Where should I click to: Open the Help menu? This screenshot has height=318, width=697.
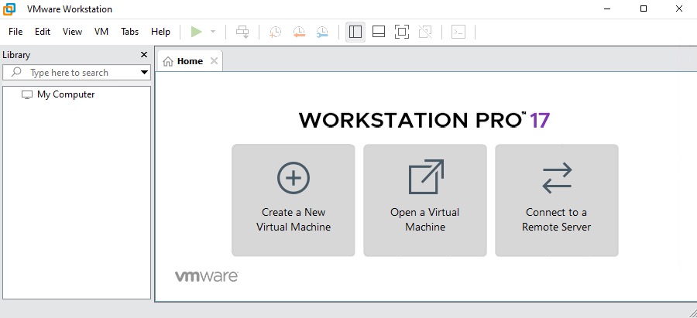(x=160, y=32)
